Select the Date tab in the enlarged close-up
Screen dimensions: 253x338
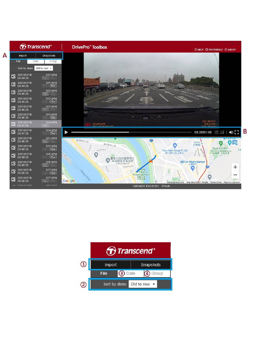coord(131,273)
